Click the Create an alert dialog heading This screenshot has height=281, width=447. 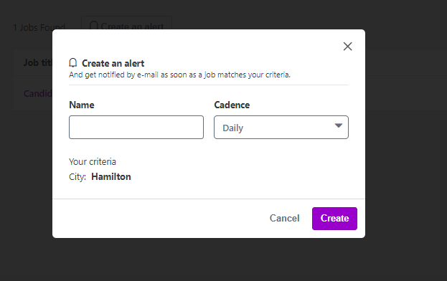pos(113,63)
